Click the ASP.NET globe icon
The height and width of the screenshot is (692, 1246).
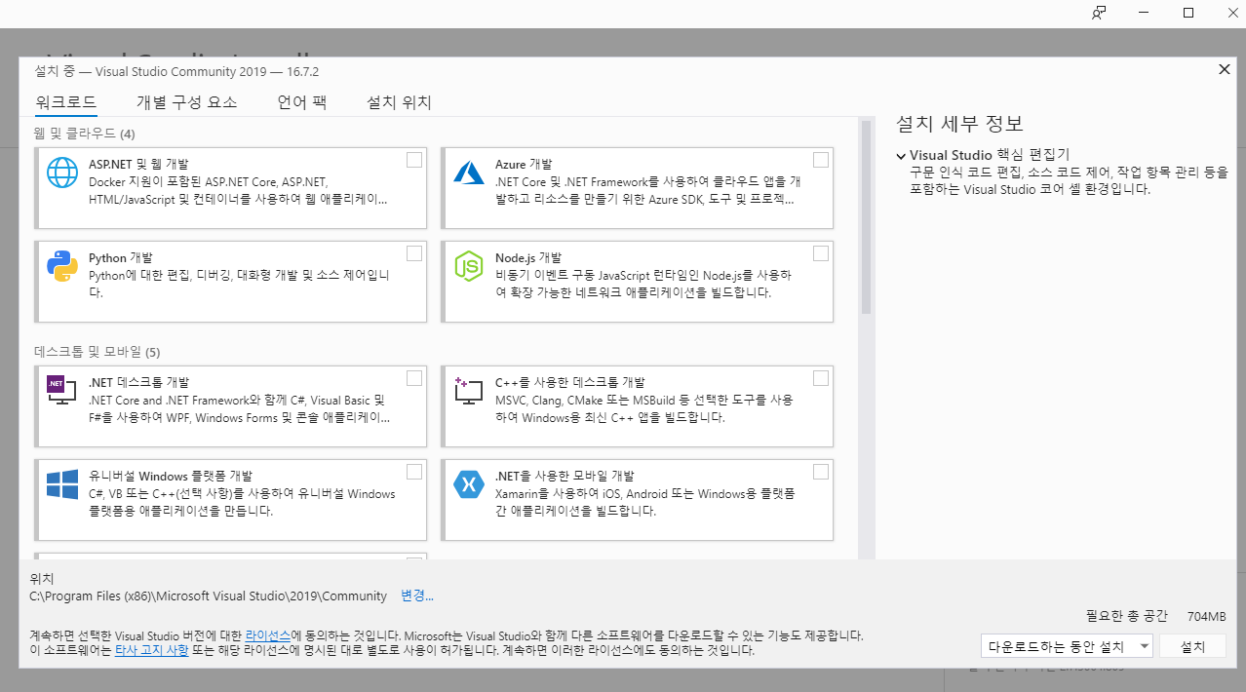pos(62,173)
